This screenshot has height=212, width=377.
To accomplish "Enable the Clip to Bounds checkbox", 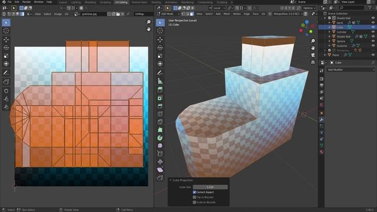I will (194, 197).
